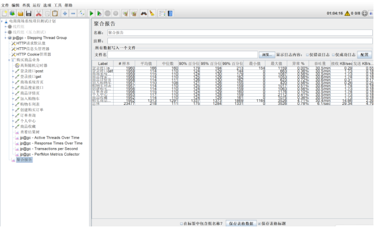The width and height of the screenshot is (374, 227).
Task: Select the HTTP请求默认值 config node
Action: pyautogui.click(x=31, y=44)
